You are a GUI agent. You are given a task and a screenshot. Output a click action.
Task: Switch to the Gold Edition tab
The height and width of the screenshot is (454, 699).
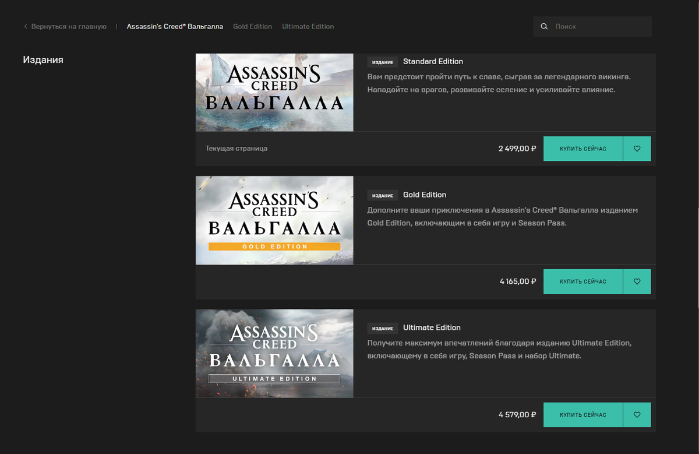coord(252,26)
